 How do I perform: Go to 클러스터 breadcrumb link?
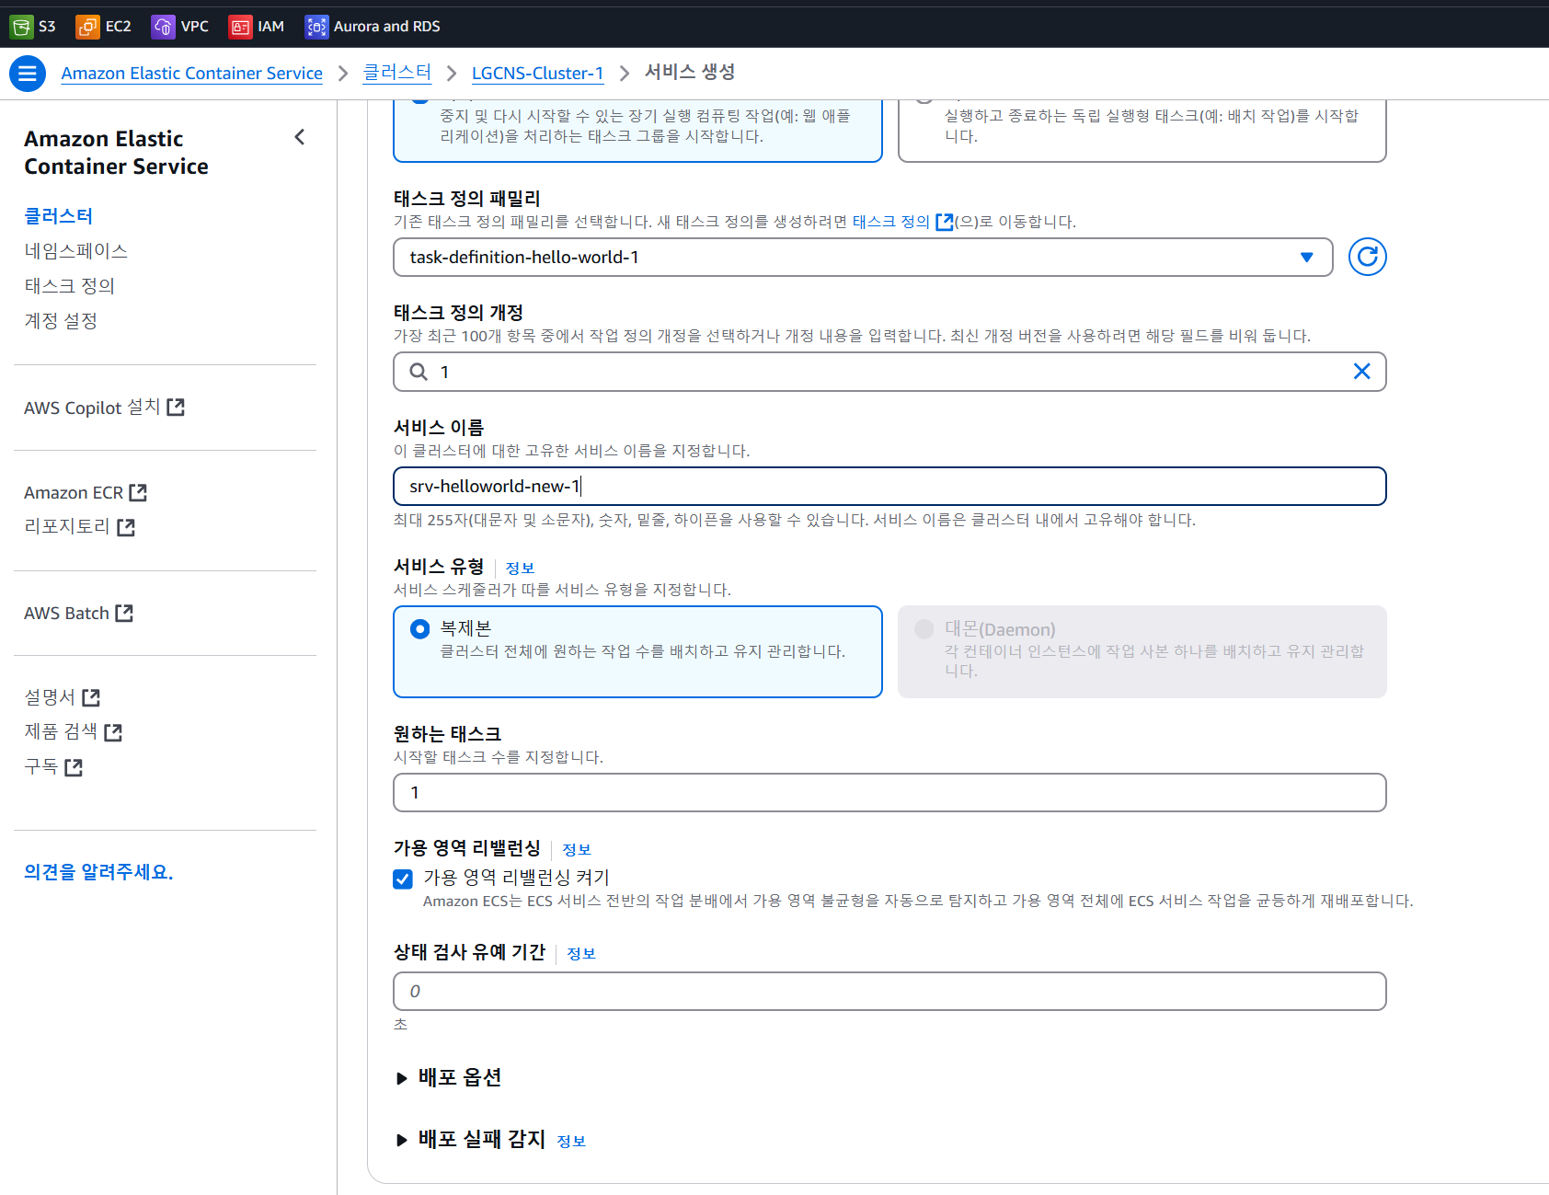click(x=397, y=73)
